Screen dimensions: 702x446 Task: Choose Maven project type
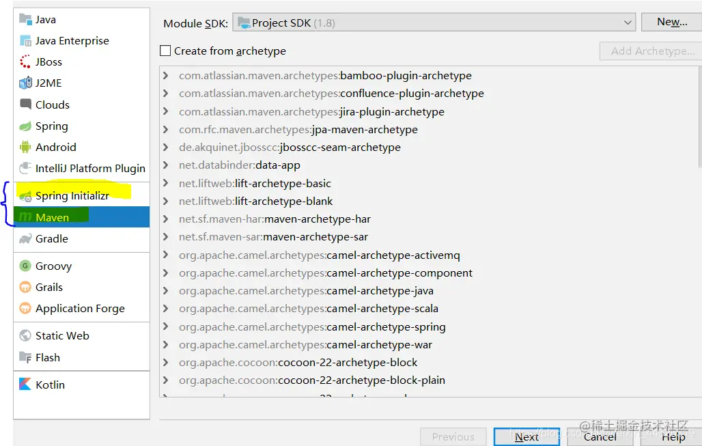pyautogui.click(x=81, y=217)
